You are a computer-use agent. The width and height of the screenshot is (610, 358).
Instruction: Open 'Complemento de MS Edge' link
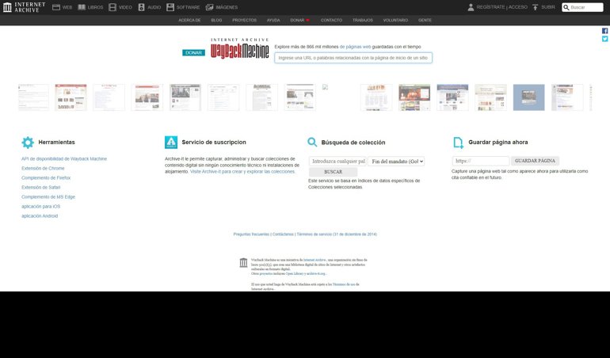coord(48,197)
